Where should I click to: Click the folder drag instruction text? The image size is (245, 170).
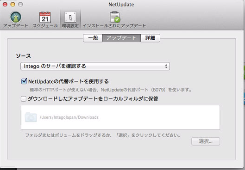click(x=103, y=135)
